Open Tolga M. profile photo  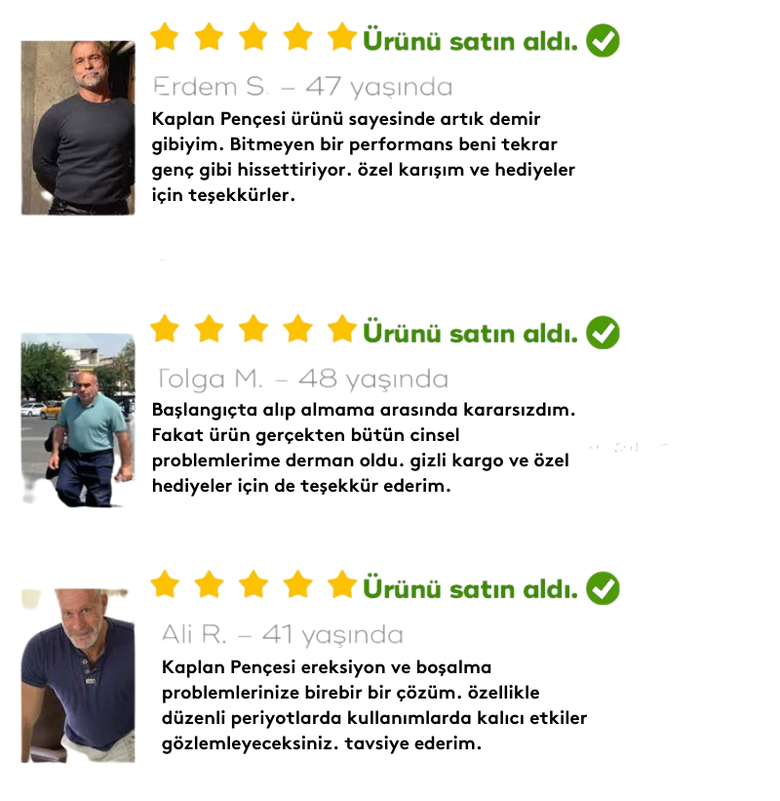[78, 420]
